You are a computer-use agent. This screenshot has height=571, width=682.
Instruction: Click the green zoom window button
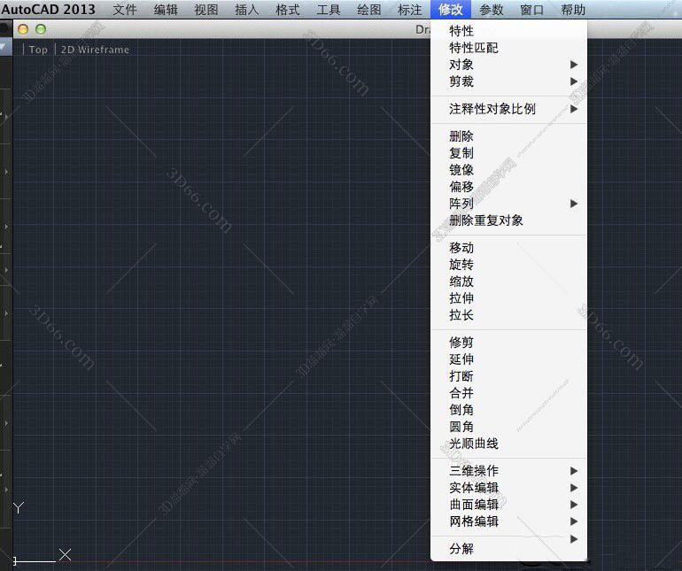coord(41,29)
